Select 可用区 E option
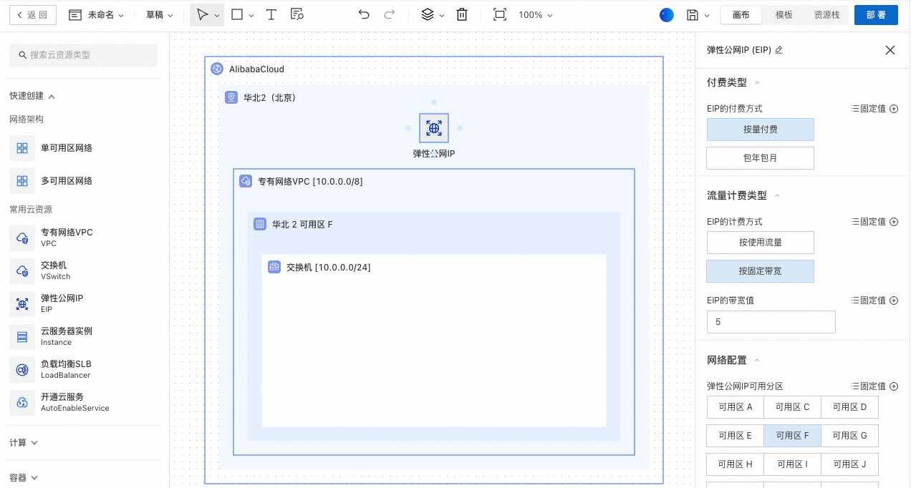This screenshot has width=911, height=488. 736,436
